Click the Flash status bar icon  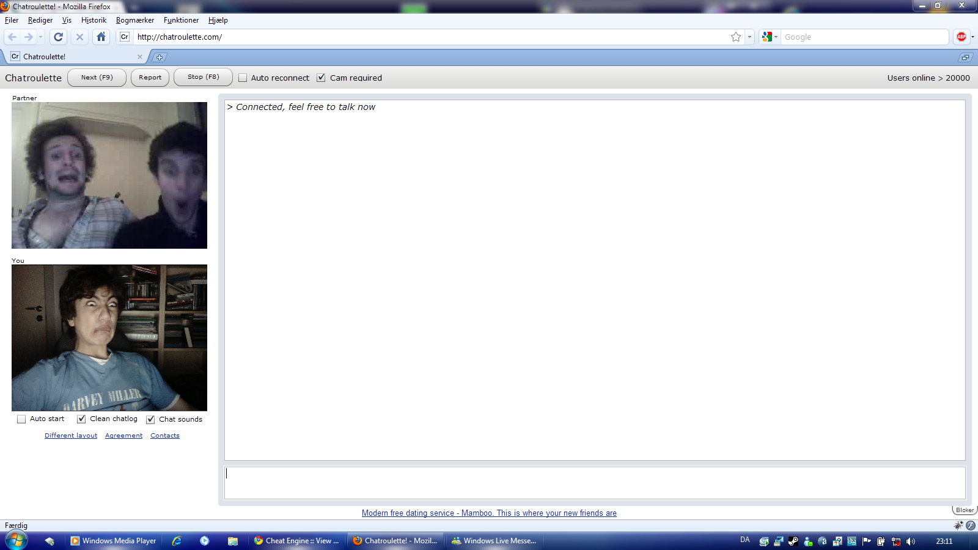tap(971, 526)
